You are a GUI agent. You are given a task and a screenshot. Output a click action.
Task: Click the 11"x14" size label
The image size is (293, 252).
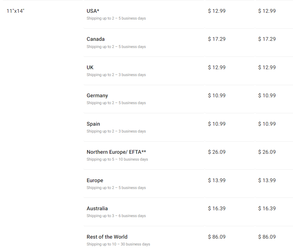coord(15,11)
